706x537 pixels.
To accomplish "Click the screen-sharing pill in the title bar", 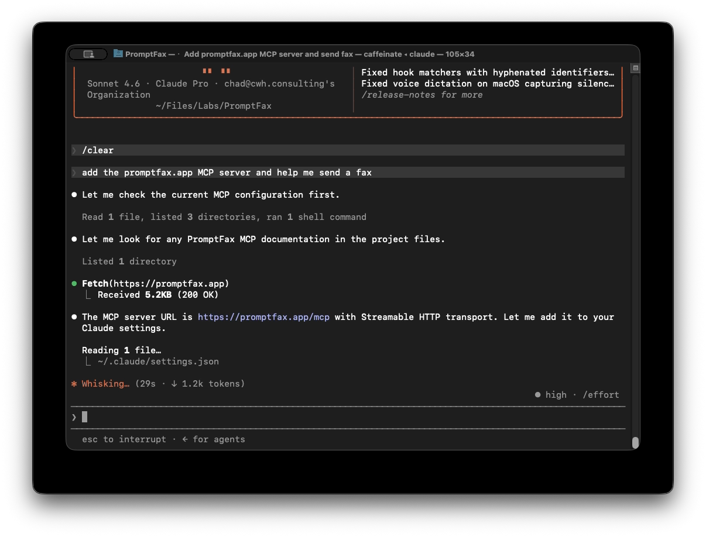I will click(x=88, y=54).
